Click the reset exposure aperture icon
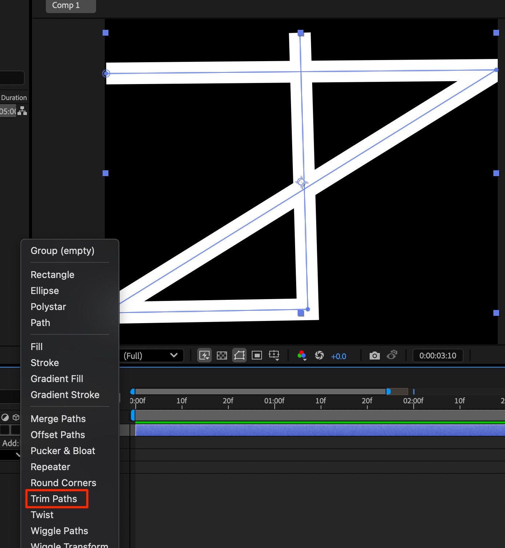Screen dimensions: 505x548 319,355
